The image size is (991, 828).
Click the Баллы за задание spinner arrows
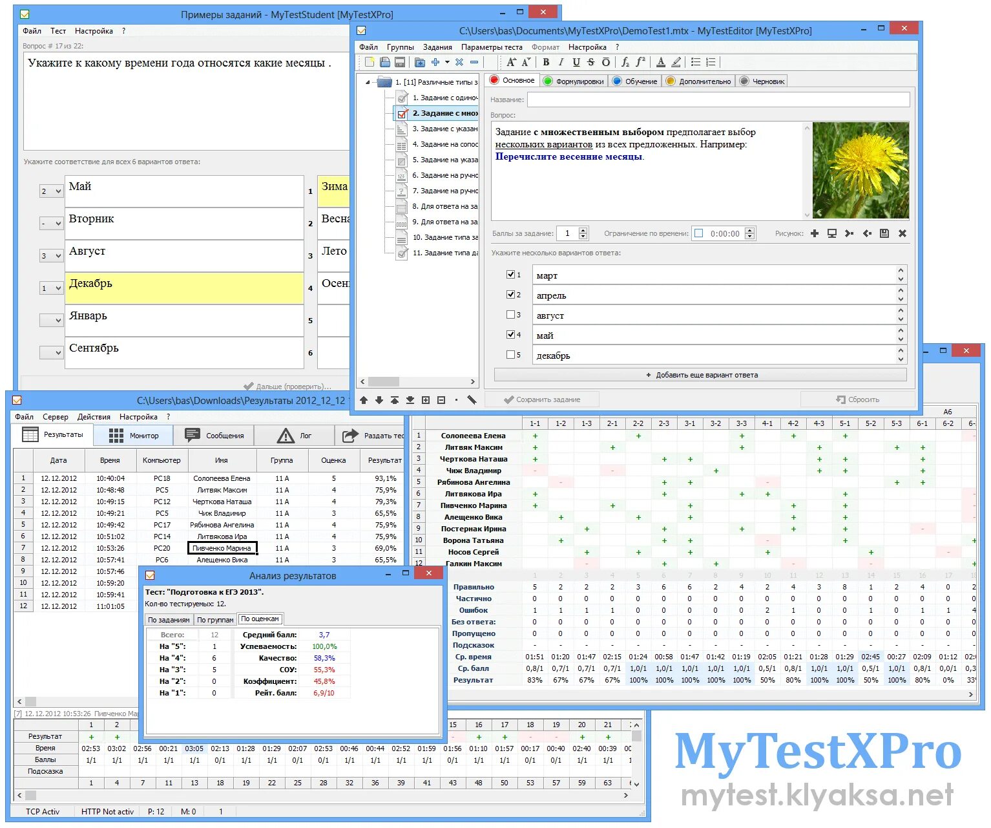pos(583,233)
